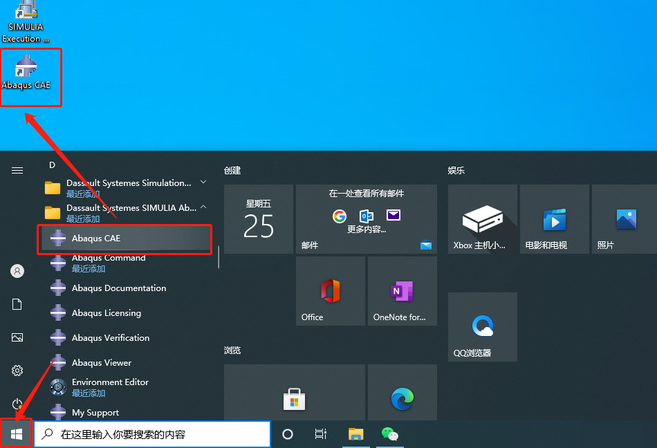
Task: Open the Documents sidebar icon
Action: pyautogui.click(x=17, y=304)
